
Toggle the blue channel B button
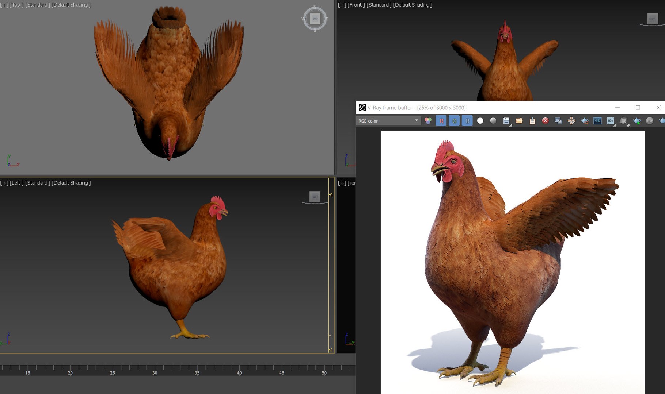(467, 121)
